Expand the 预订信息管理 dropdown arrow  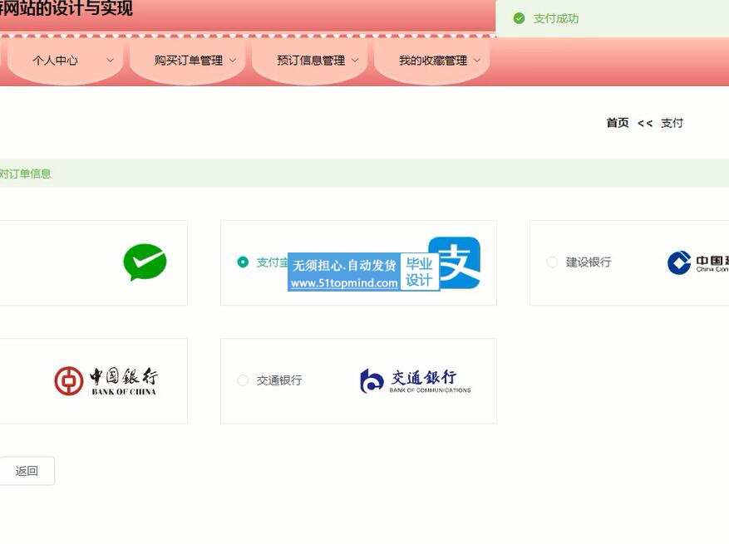coord(355,61)
